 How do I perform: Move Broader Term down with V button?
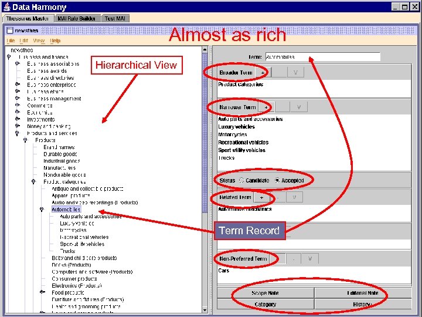point(295,73)
